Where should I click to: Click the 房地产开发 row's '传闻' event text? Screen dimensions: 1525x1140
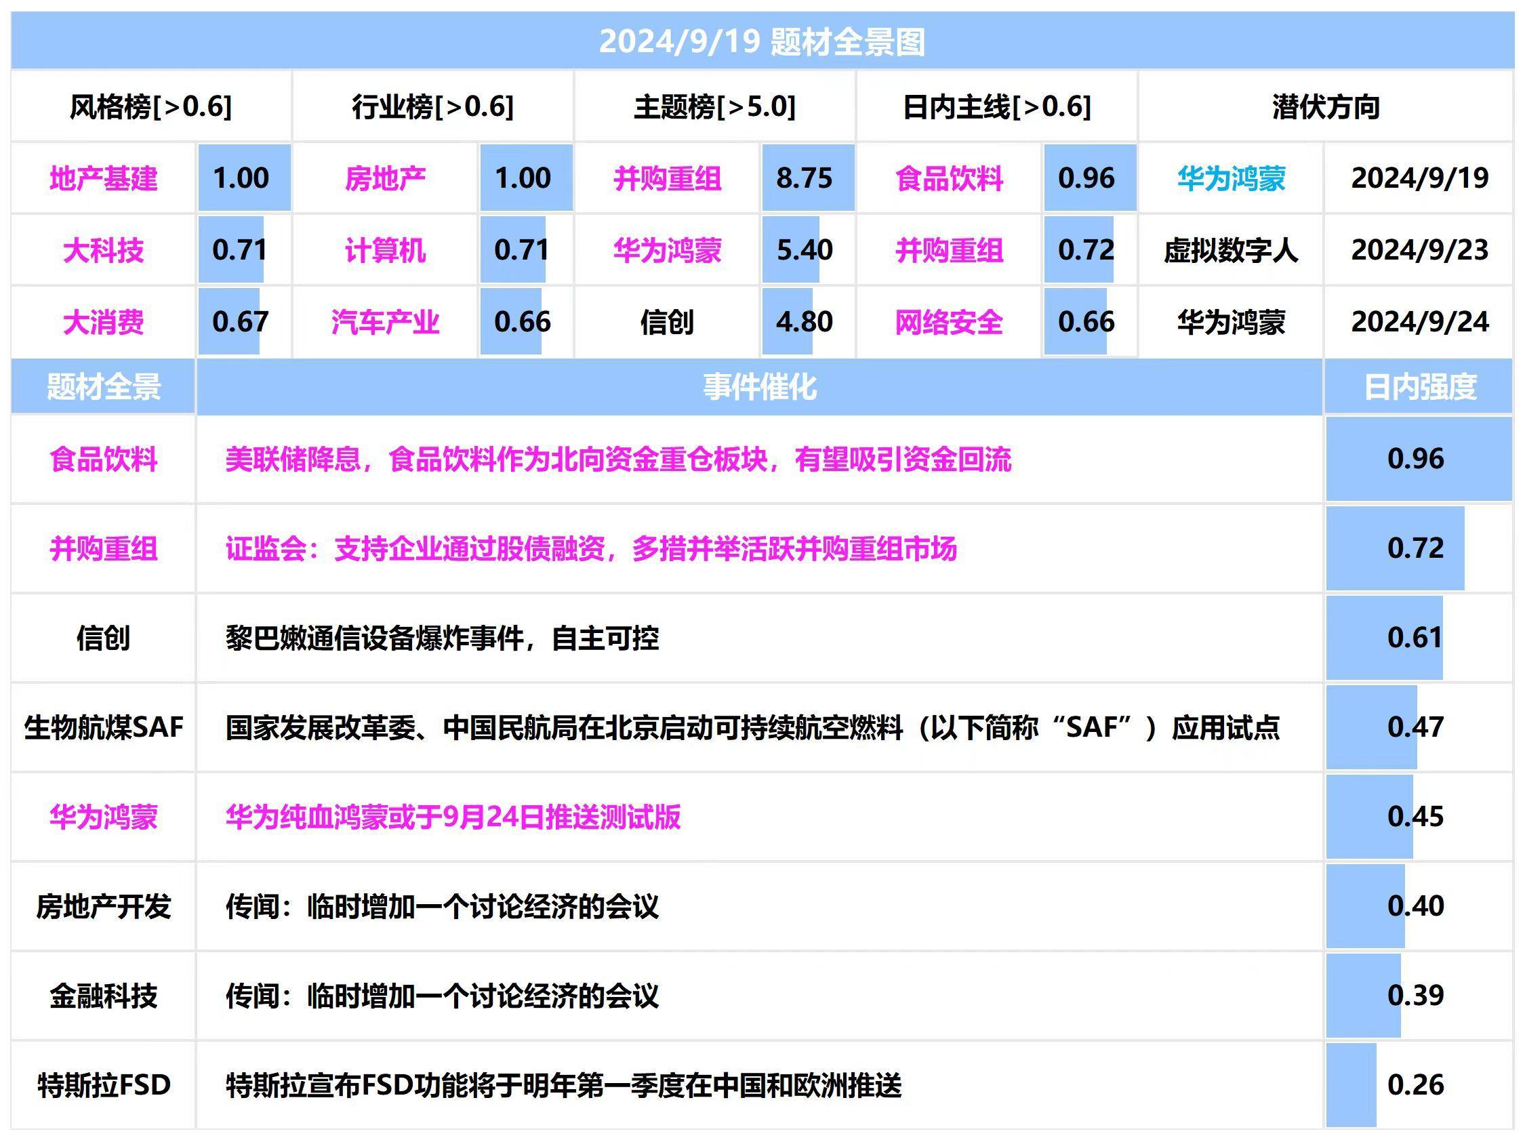point(442,906)
